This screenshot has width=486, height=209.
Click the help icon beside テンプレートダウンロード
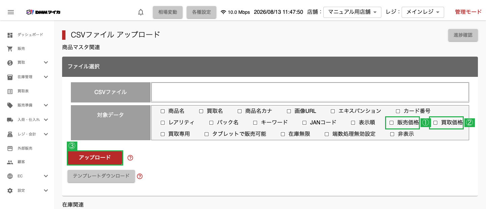pos(140,176)
